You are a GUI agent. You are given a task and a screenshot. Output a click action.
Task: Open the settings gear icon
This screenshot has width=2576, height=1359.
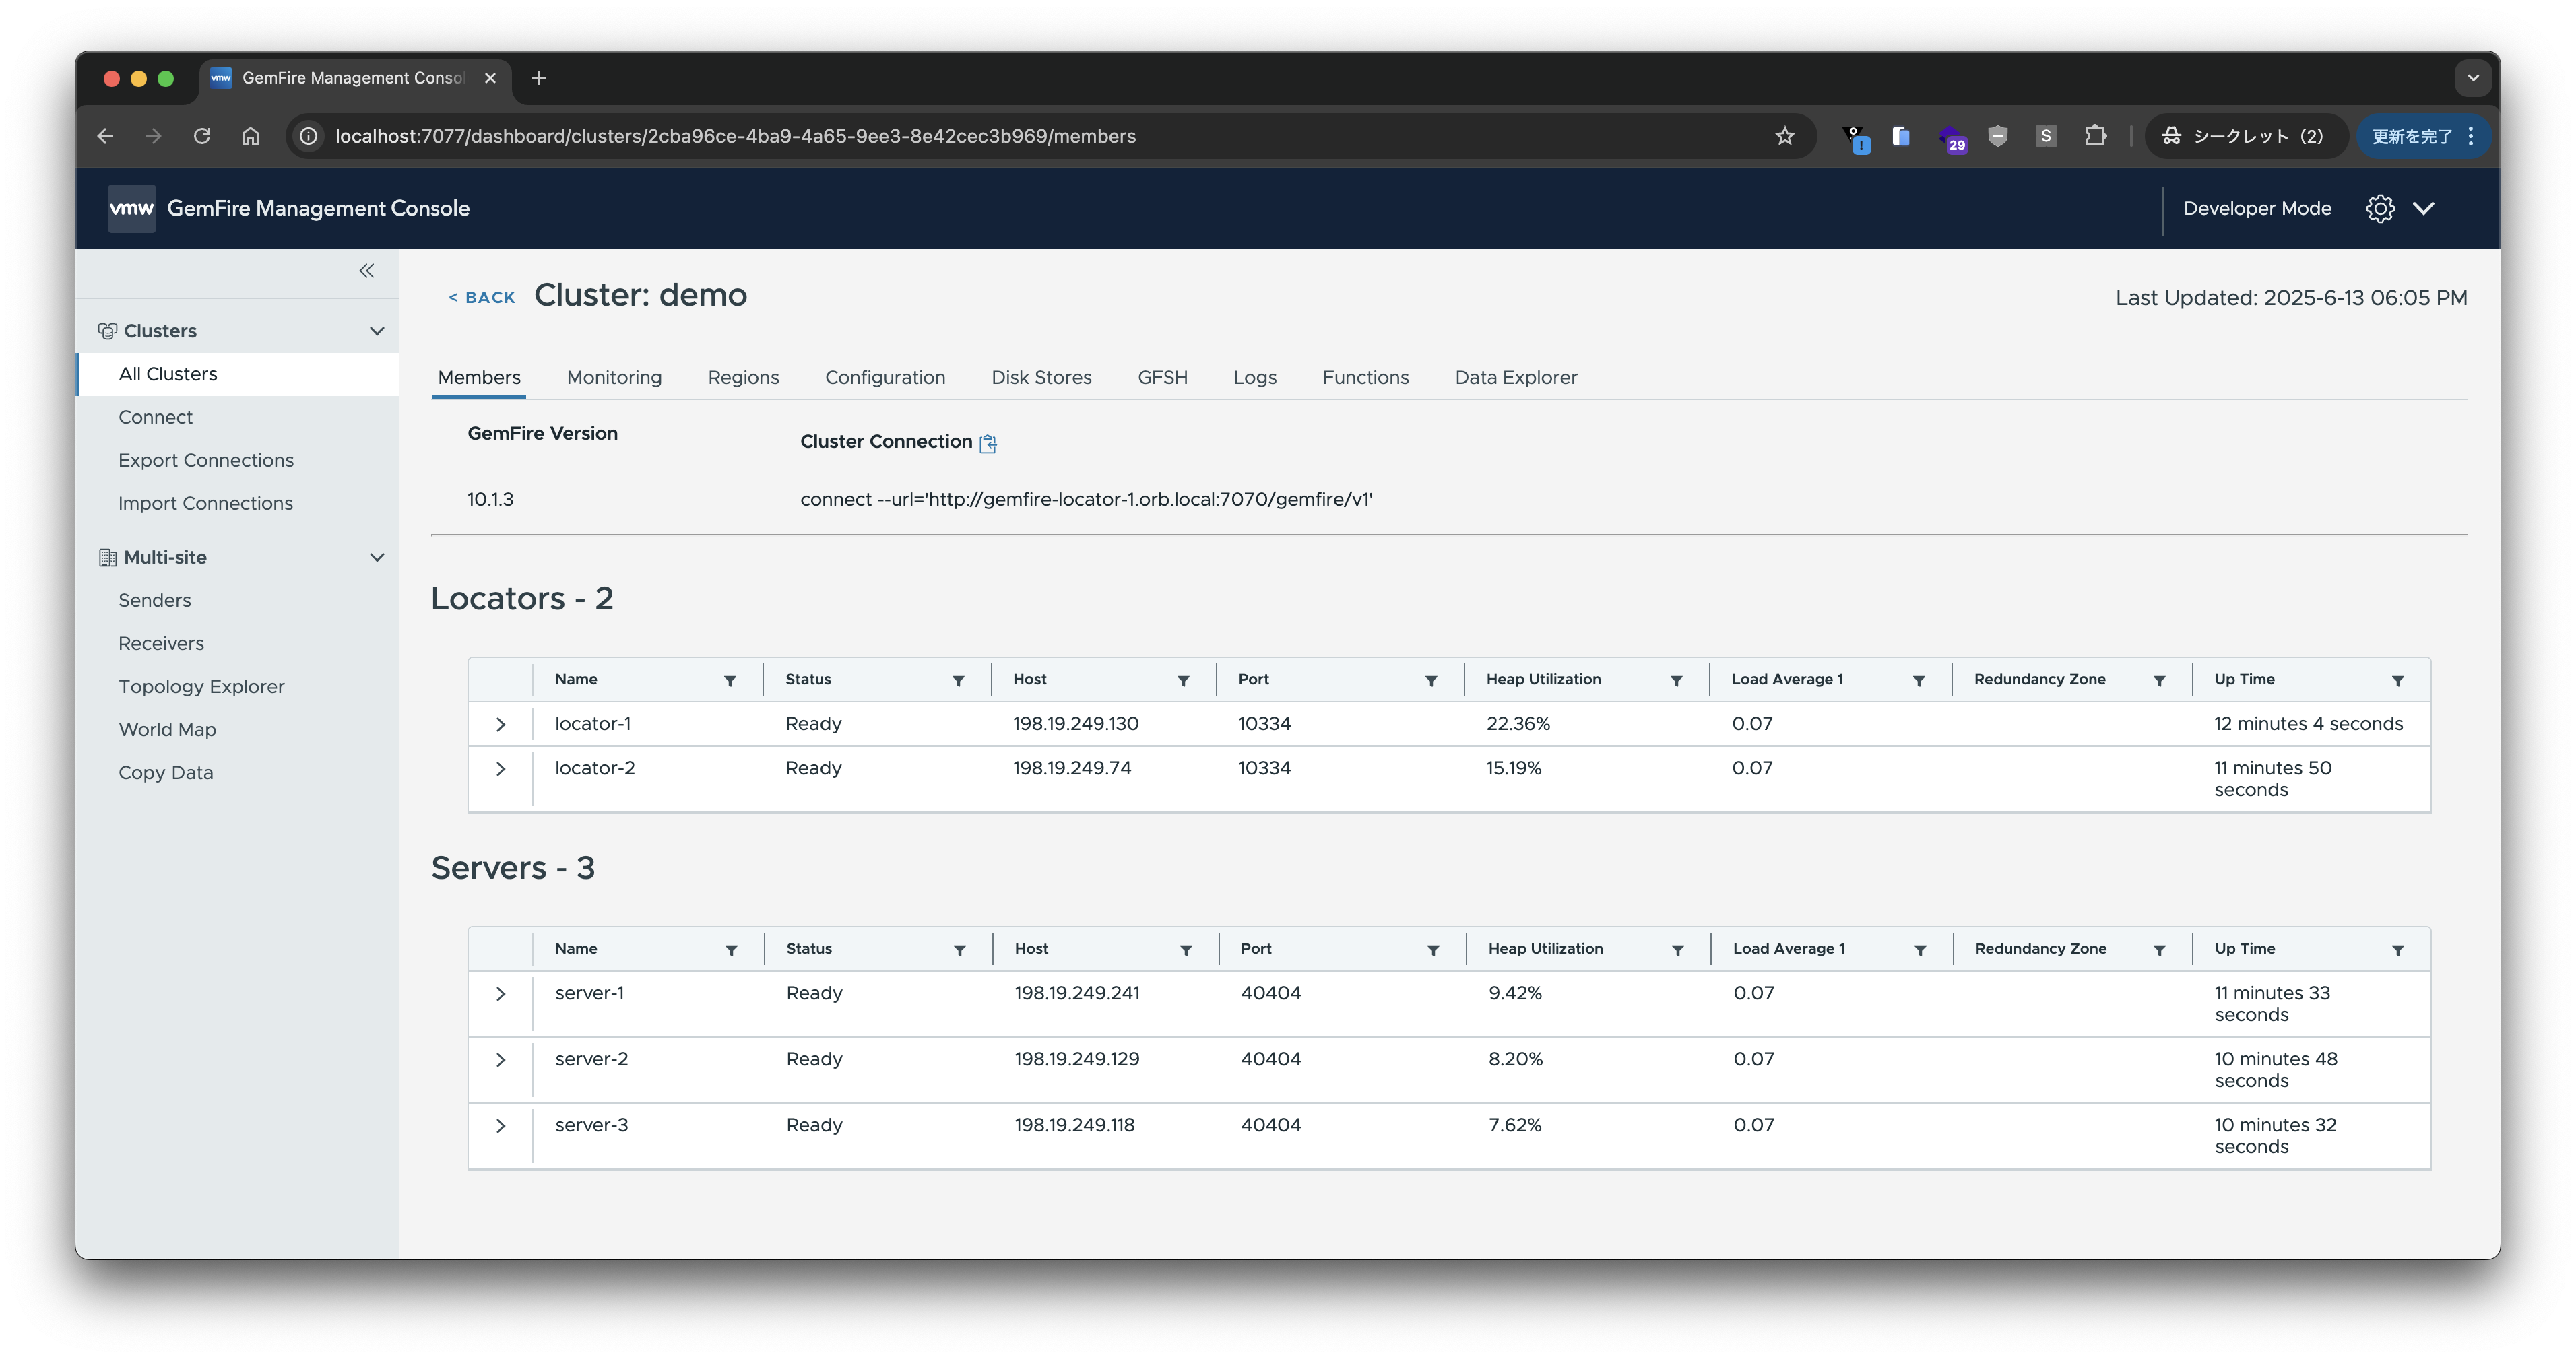tap(2379, 208)
